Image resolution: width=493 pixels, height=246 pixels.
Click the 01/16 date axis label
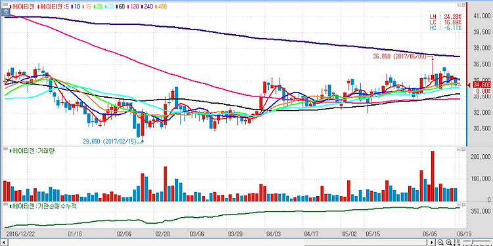pyautogui.click(x=74, y=234)
